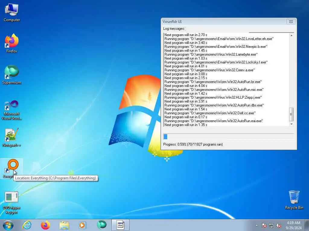Click 'Next program will run in 1.35 s'

click(x=186, y=125)
